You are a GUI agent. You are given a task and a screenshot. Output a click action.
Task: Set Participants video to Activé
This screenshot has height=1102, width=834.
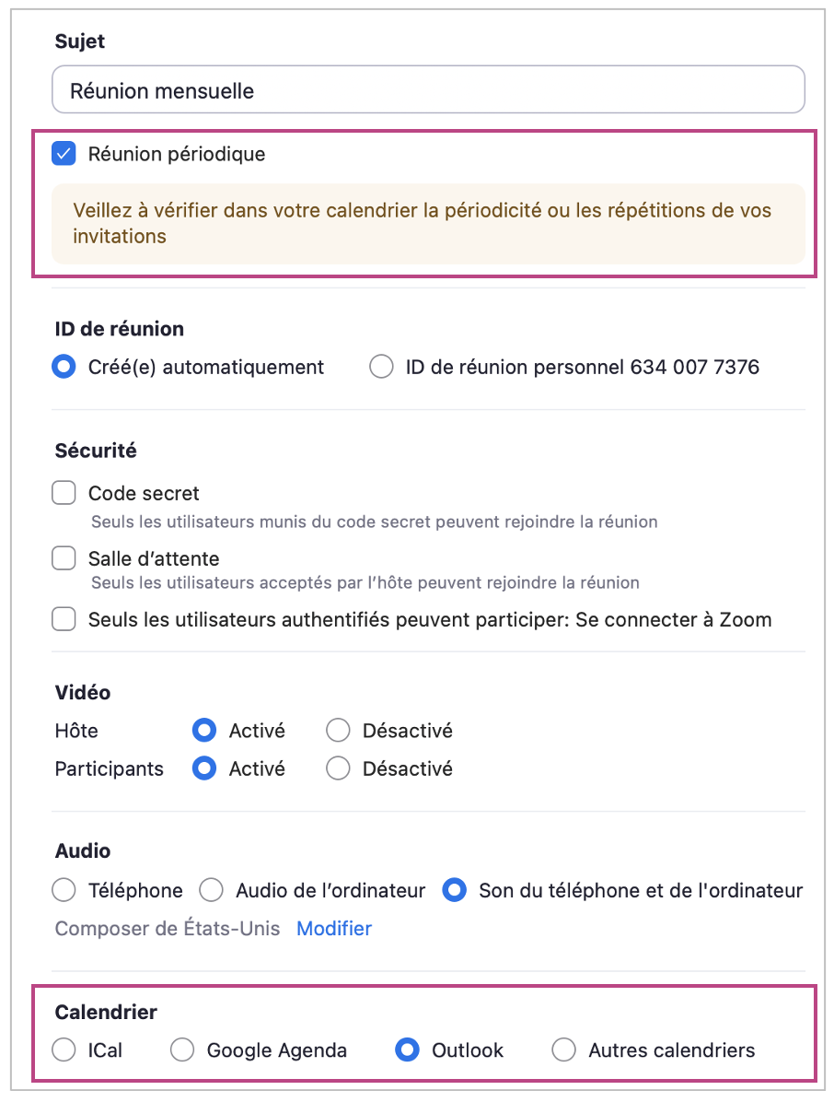point(204,768)
